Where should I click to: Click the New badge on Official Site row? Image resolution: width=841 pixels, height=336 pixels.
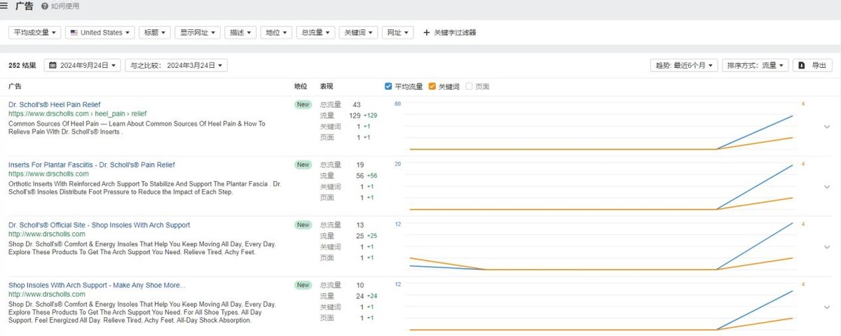point(303,225)
